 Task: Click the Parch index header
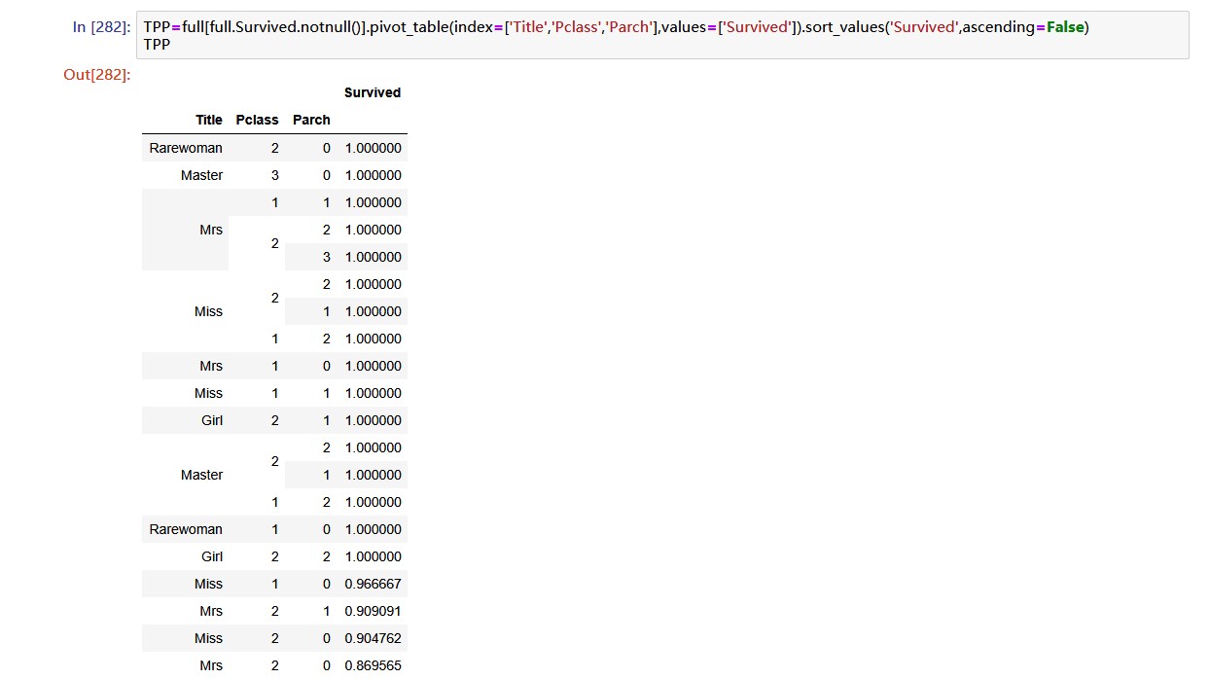311,120
